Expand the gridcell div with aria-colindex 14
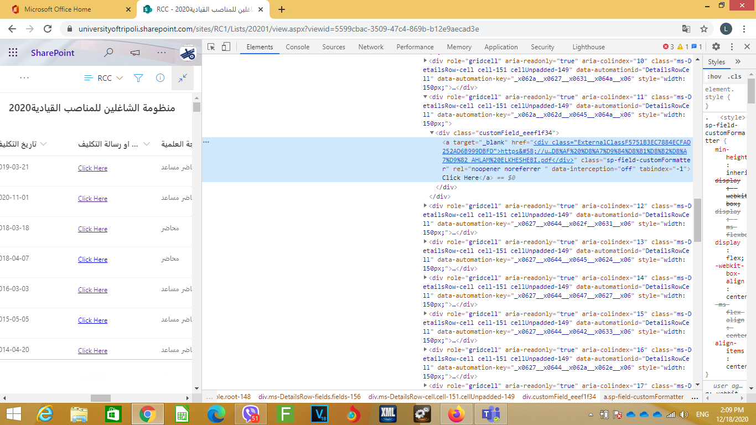756x425 pixels. click(425, 278)
